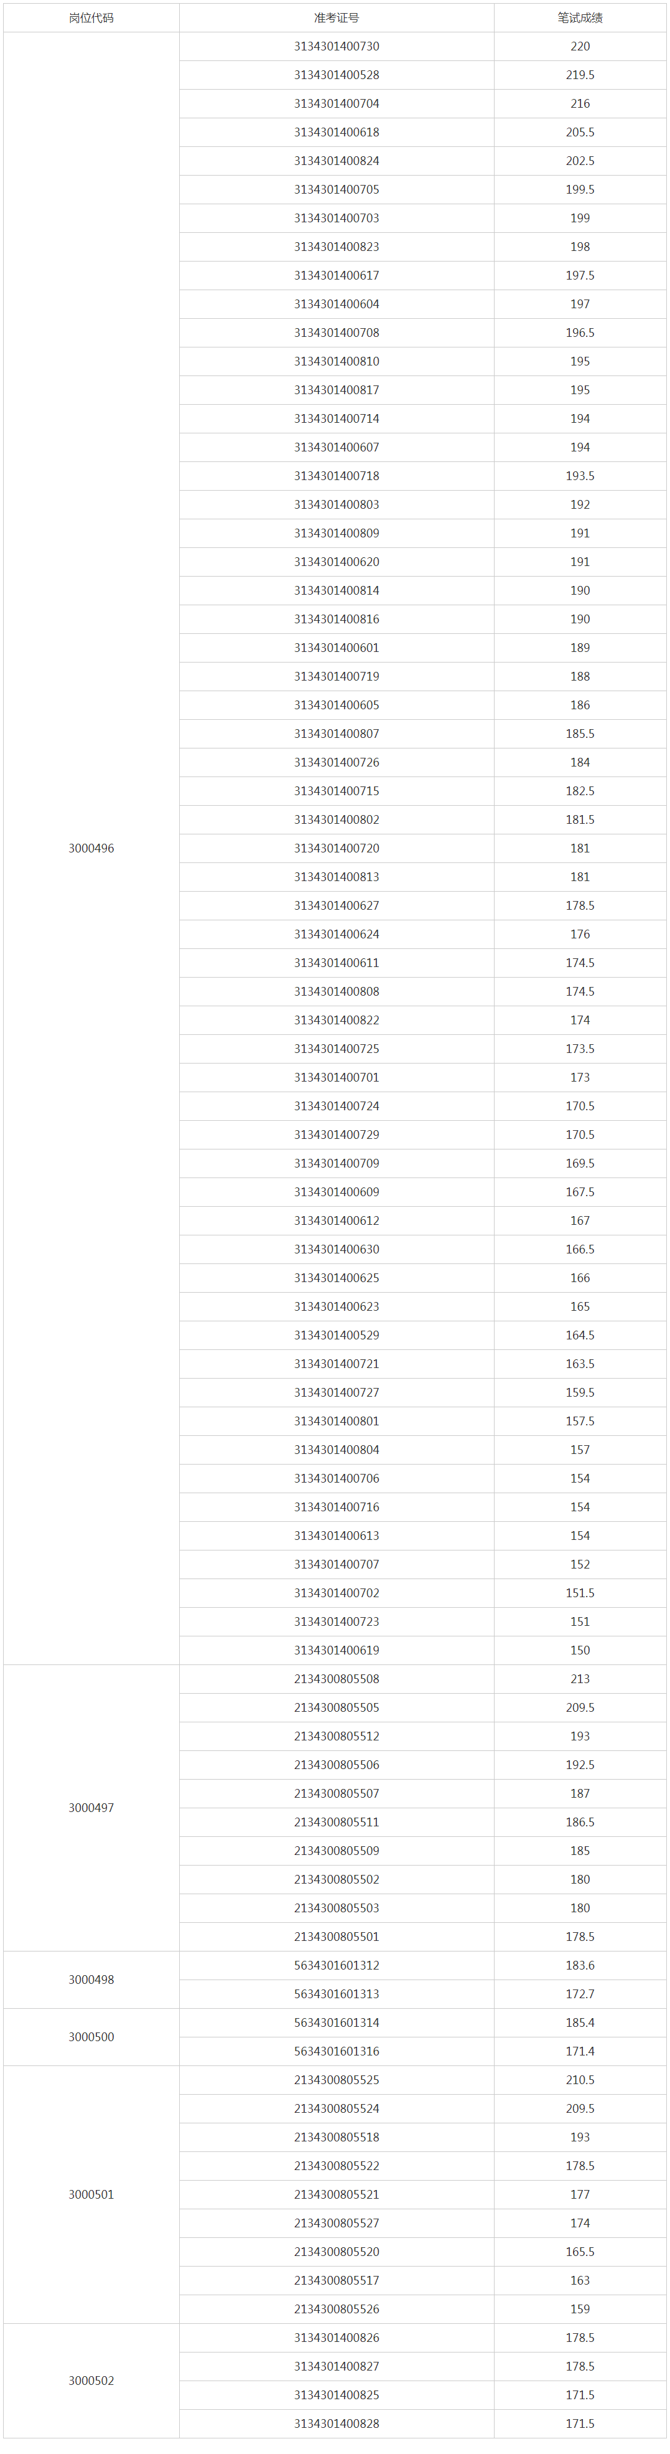The image size is (670, 2454).
Task: Select the position code cell 3000497
Action: tap(91, 1807)
